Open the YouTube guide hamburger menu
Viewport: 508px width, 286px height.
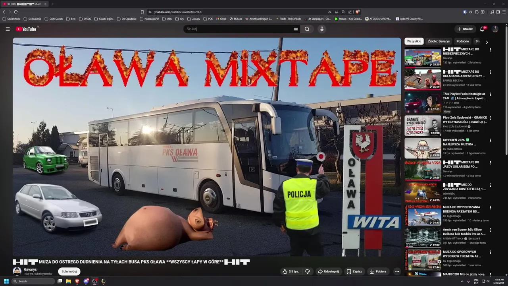coord(8,29)
